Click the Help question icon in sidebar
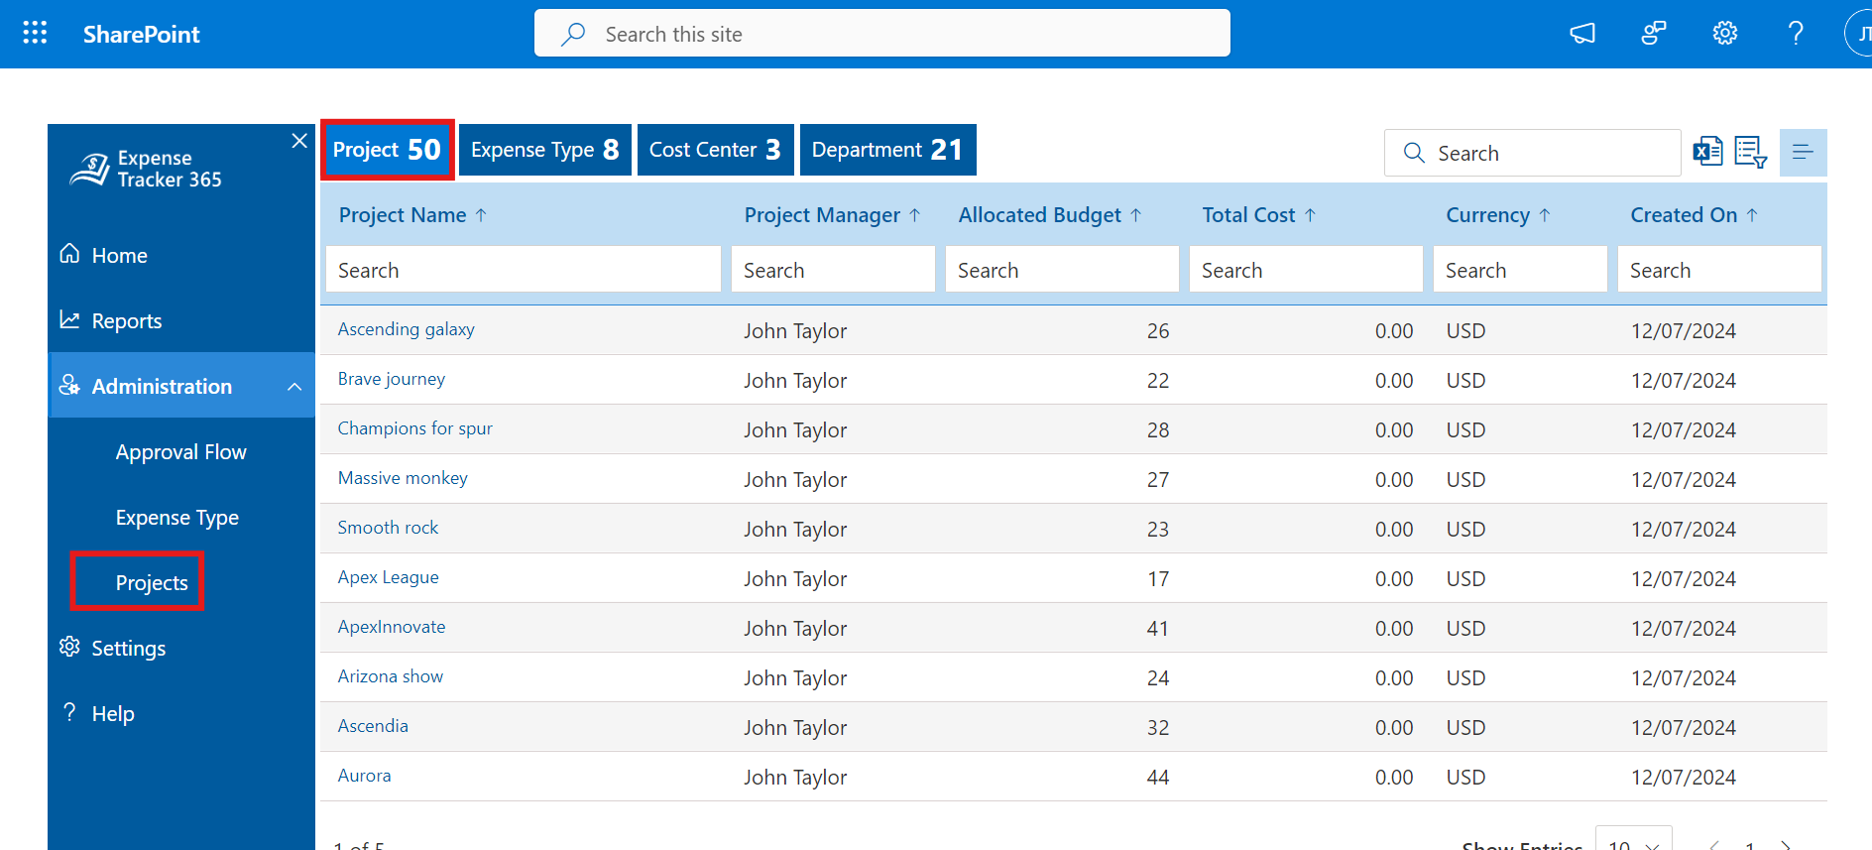The image size is (1872, 850). tap(69, 712)
